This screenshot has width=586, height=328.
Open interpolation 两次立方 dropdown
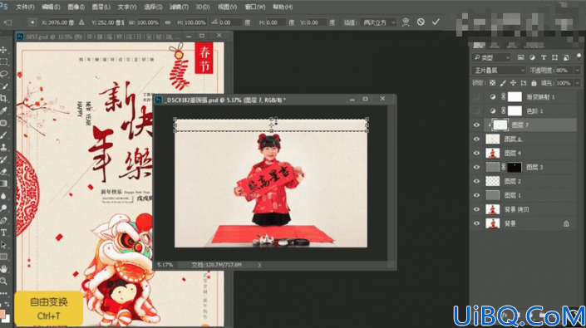379,22
